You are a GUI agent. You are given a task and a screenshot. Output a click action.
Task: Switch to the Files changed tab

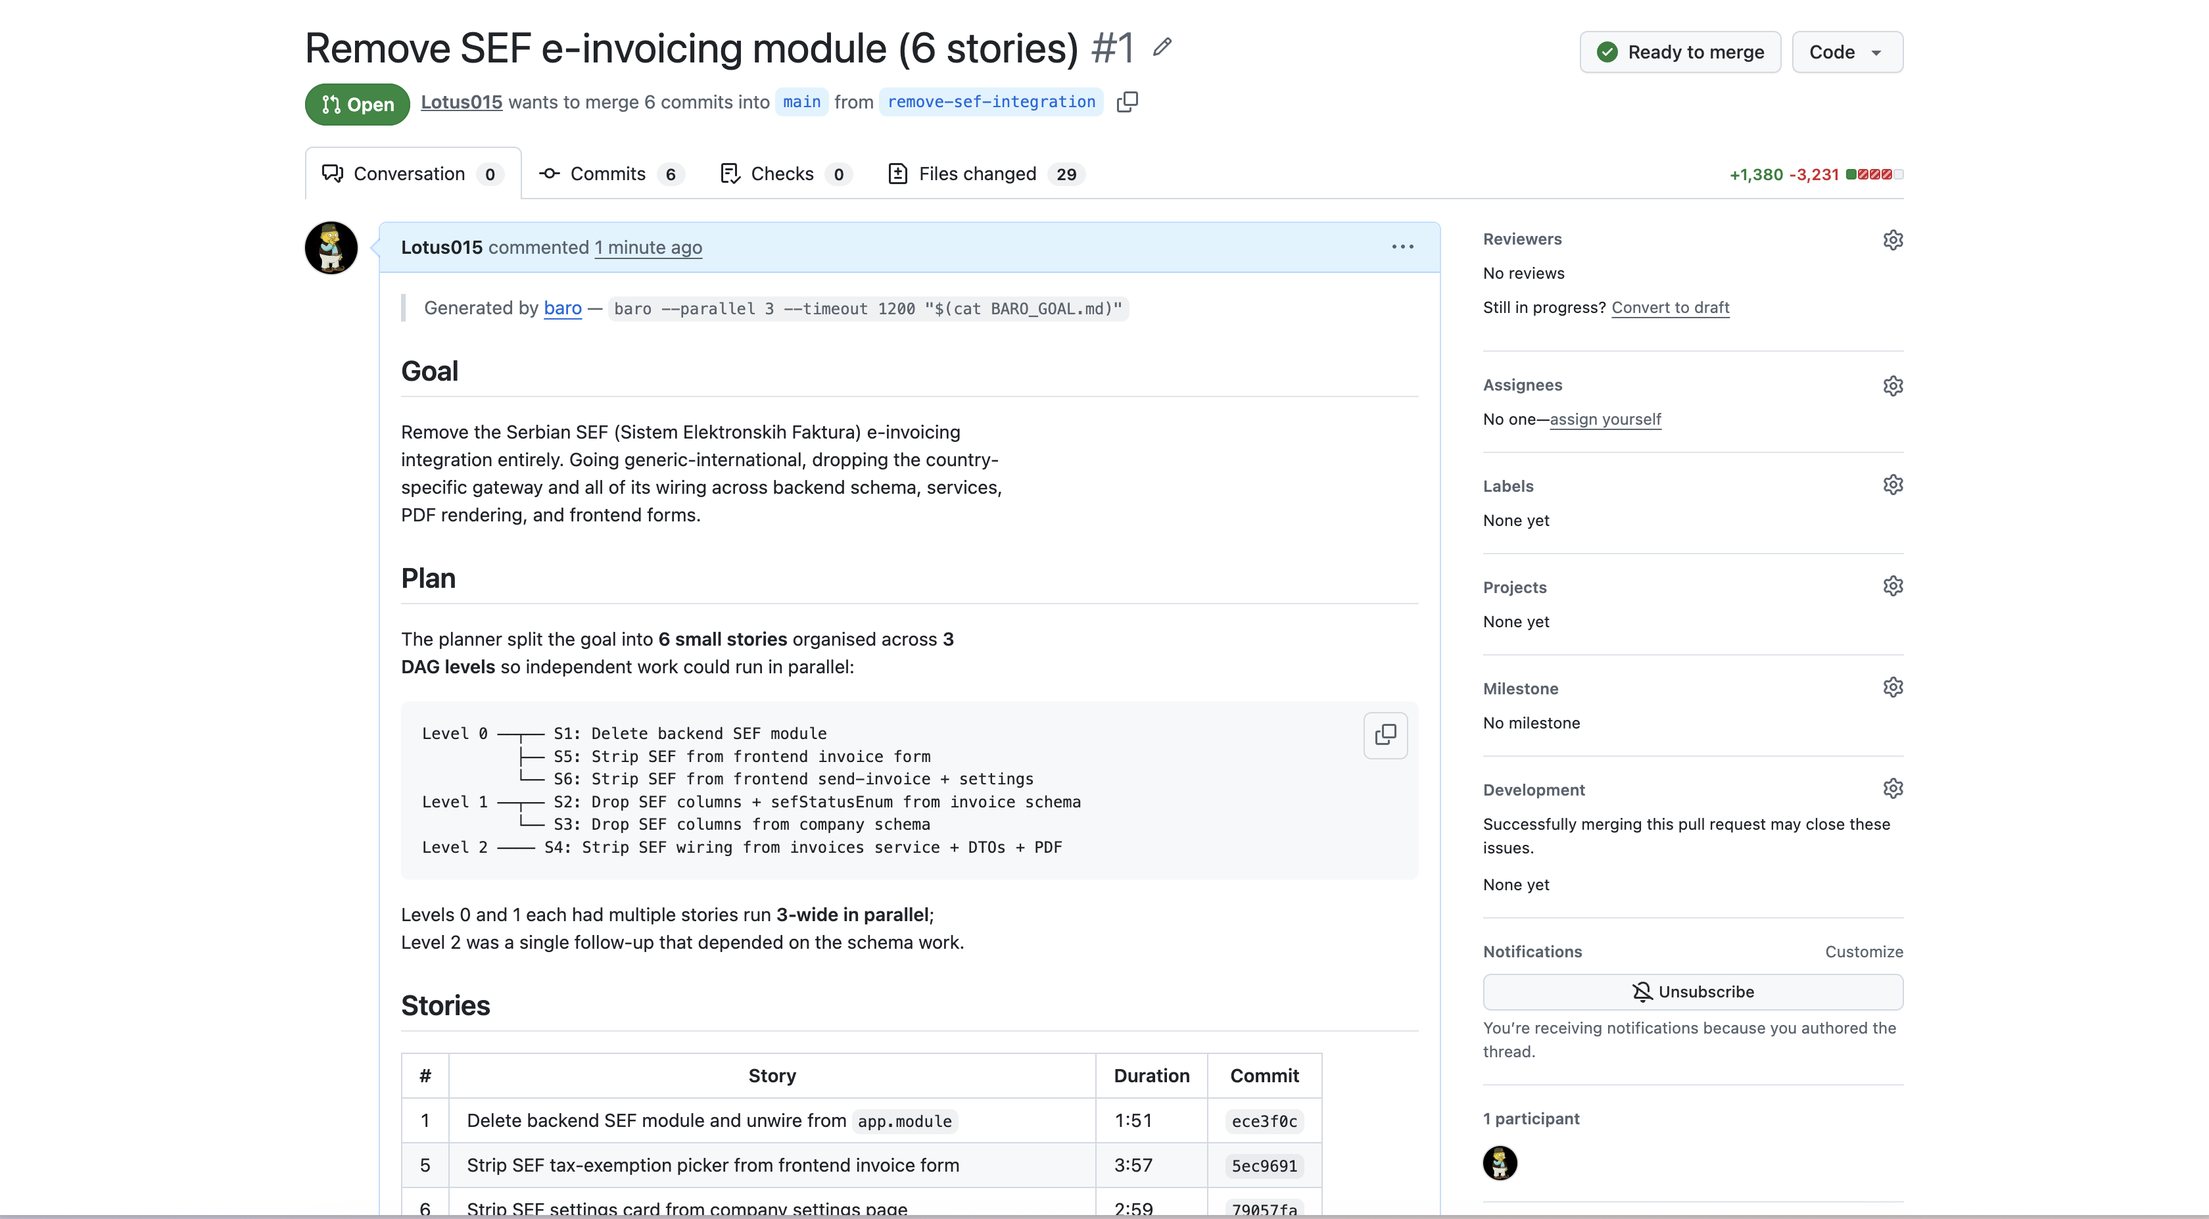[987, 174]
